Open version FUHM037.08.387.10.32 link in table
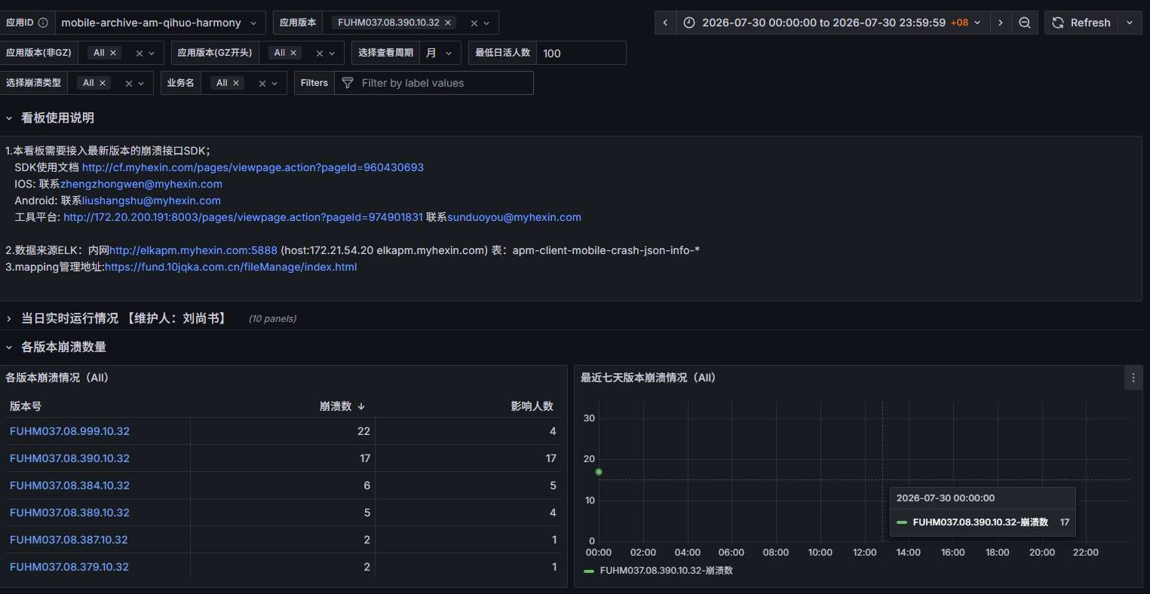The image size is (1150, 594). point(69,540)
